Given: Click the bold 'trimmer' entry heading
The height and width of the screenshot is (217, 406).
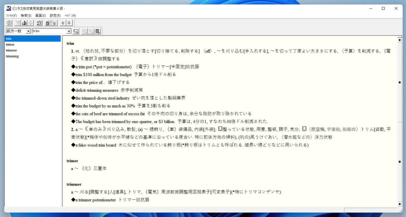Looking at the screenshot, I should (74, 184).
